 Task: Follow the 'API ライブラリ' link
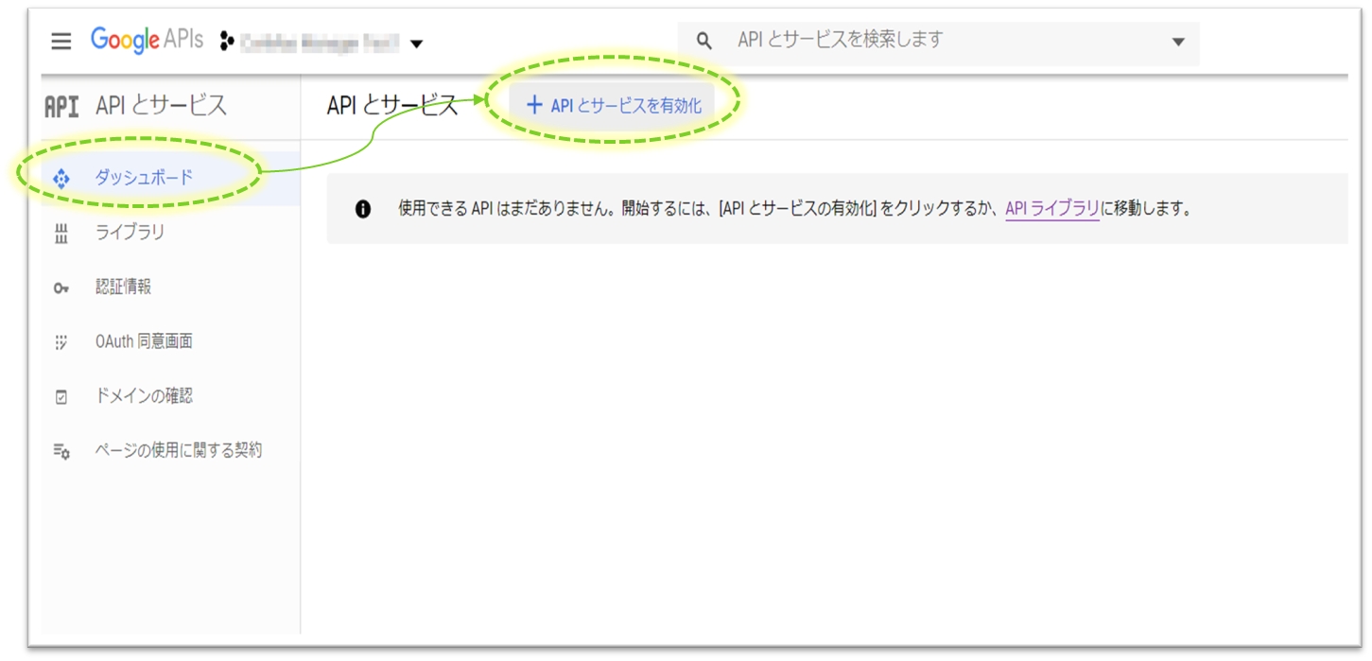tap(1051, 209)
